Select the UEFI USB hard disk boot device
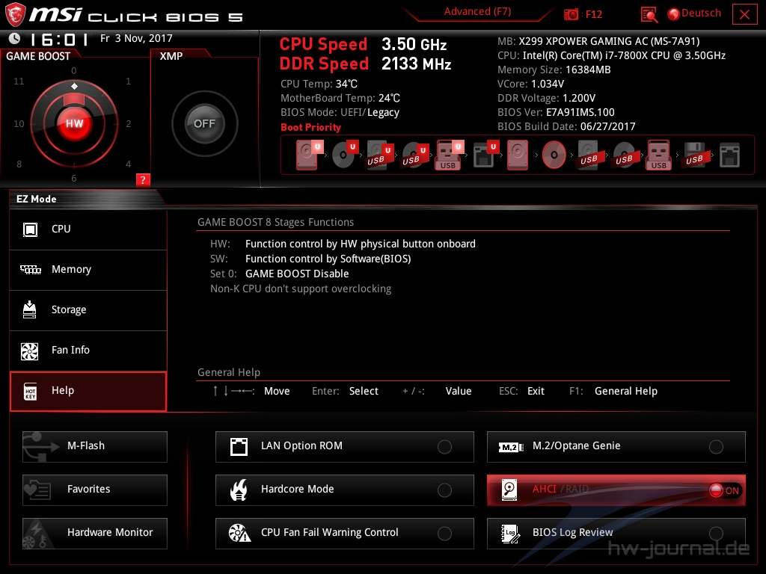Image resolution: width=766 pixels, height=574 pixels. 379,155
